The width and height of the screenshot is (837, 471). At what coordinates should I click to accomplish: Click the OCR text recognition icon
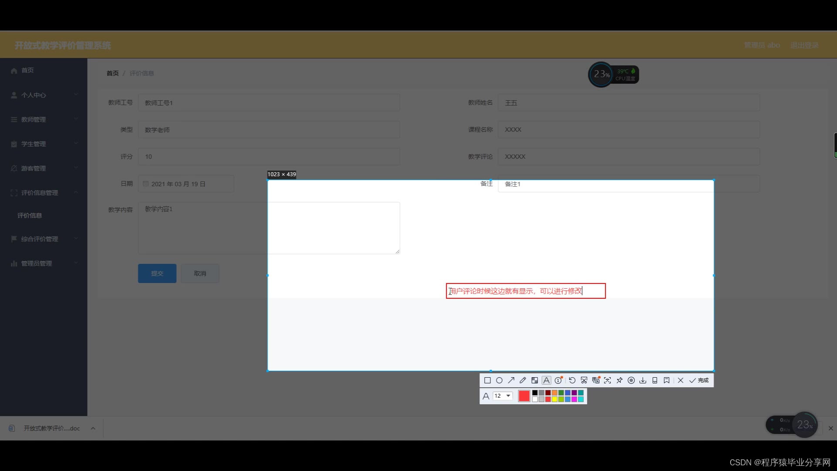(607, 380)
